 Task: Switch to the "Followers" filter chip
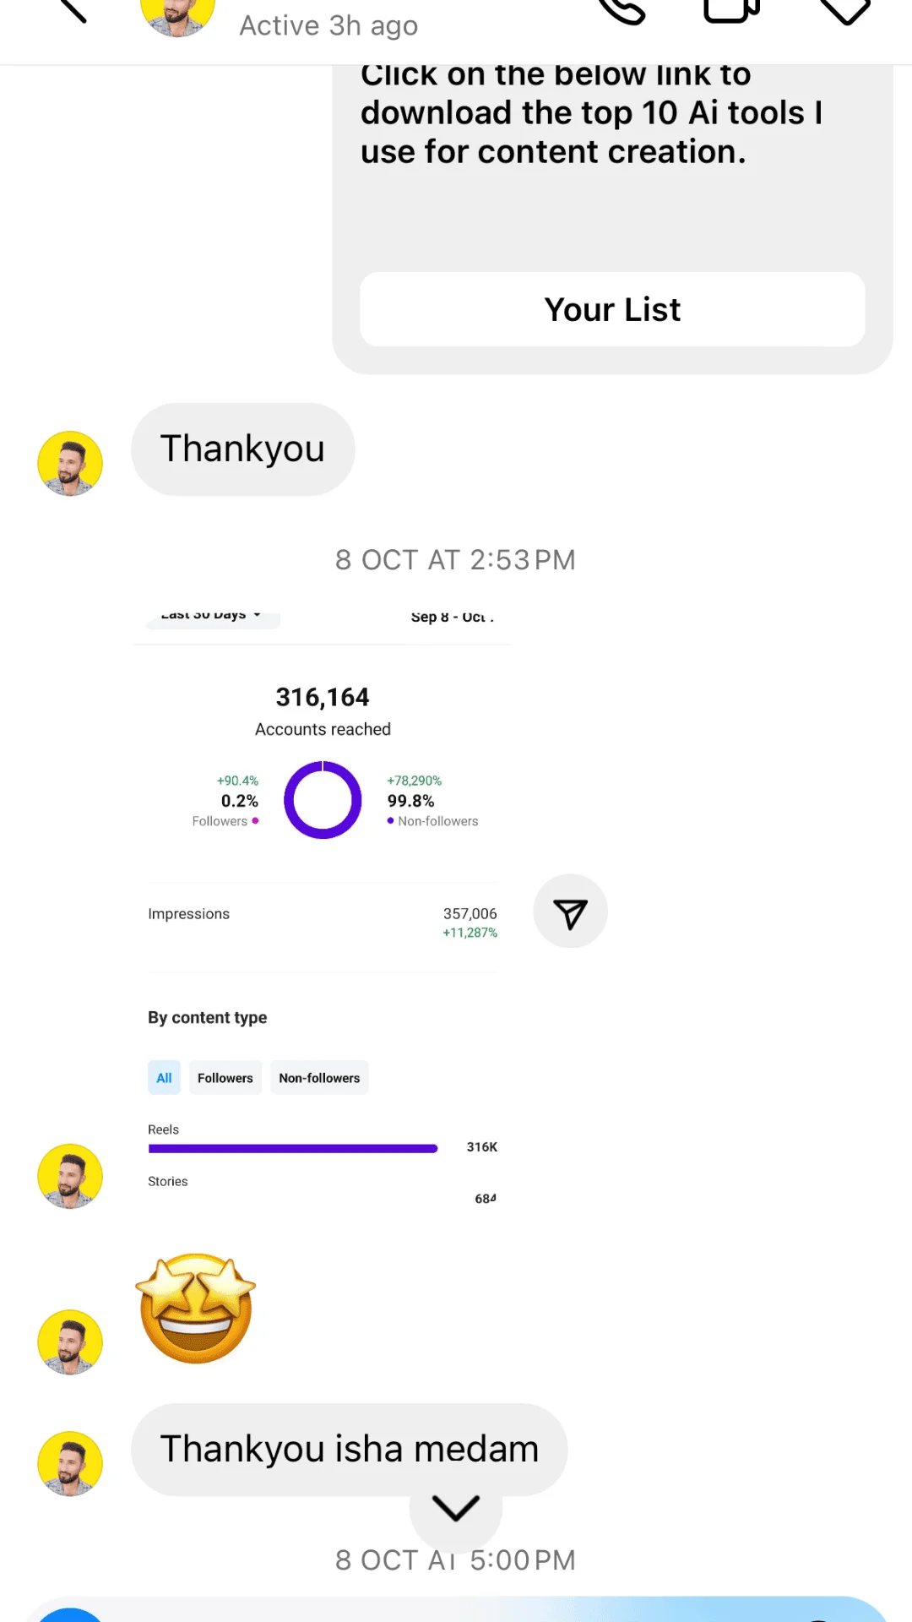coord(225,1078)
